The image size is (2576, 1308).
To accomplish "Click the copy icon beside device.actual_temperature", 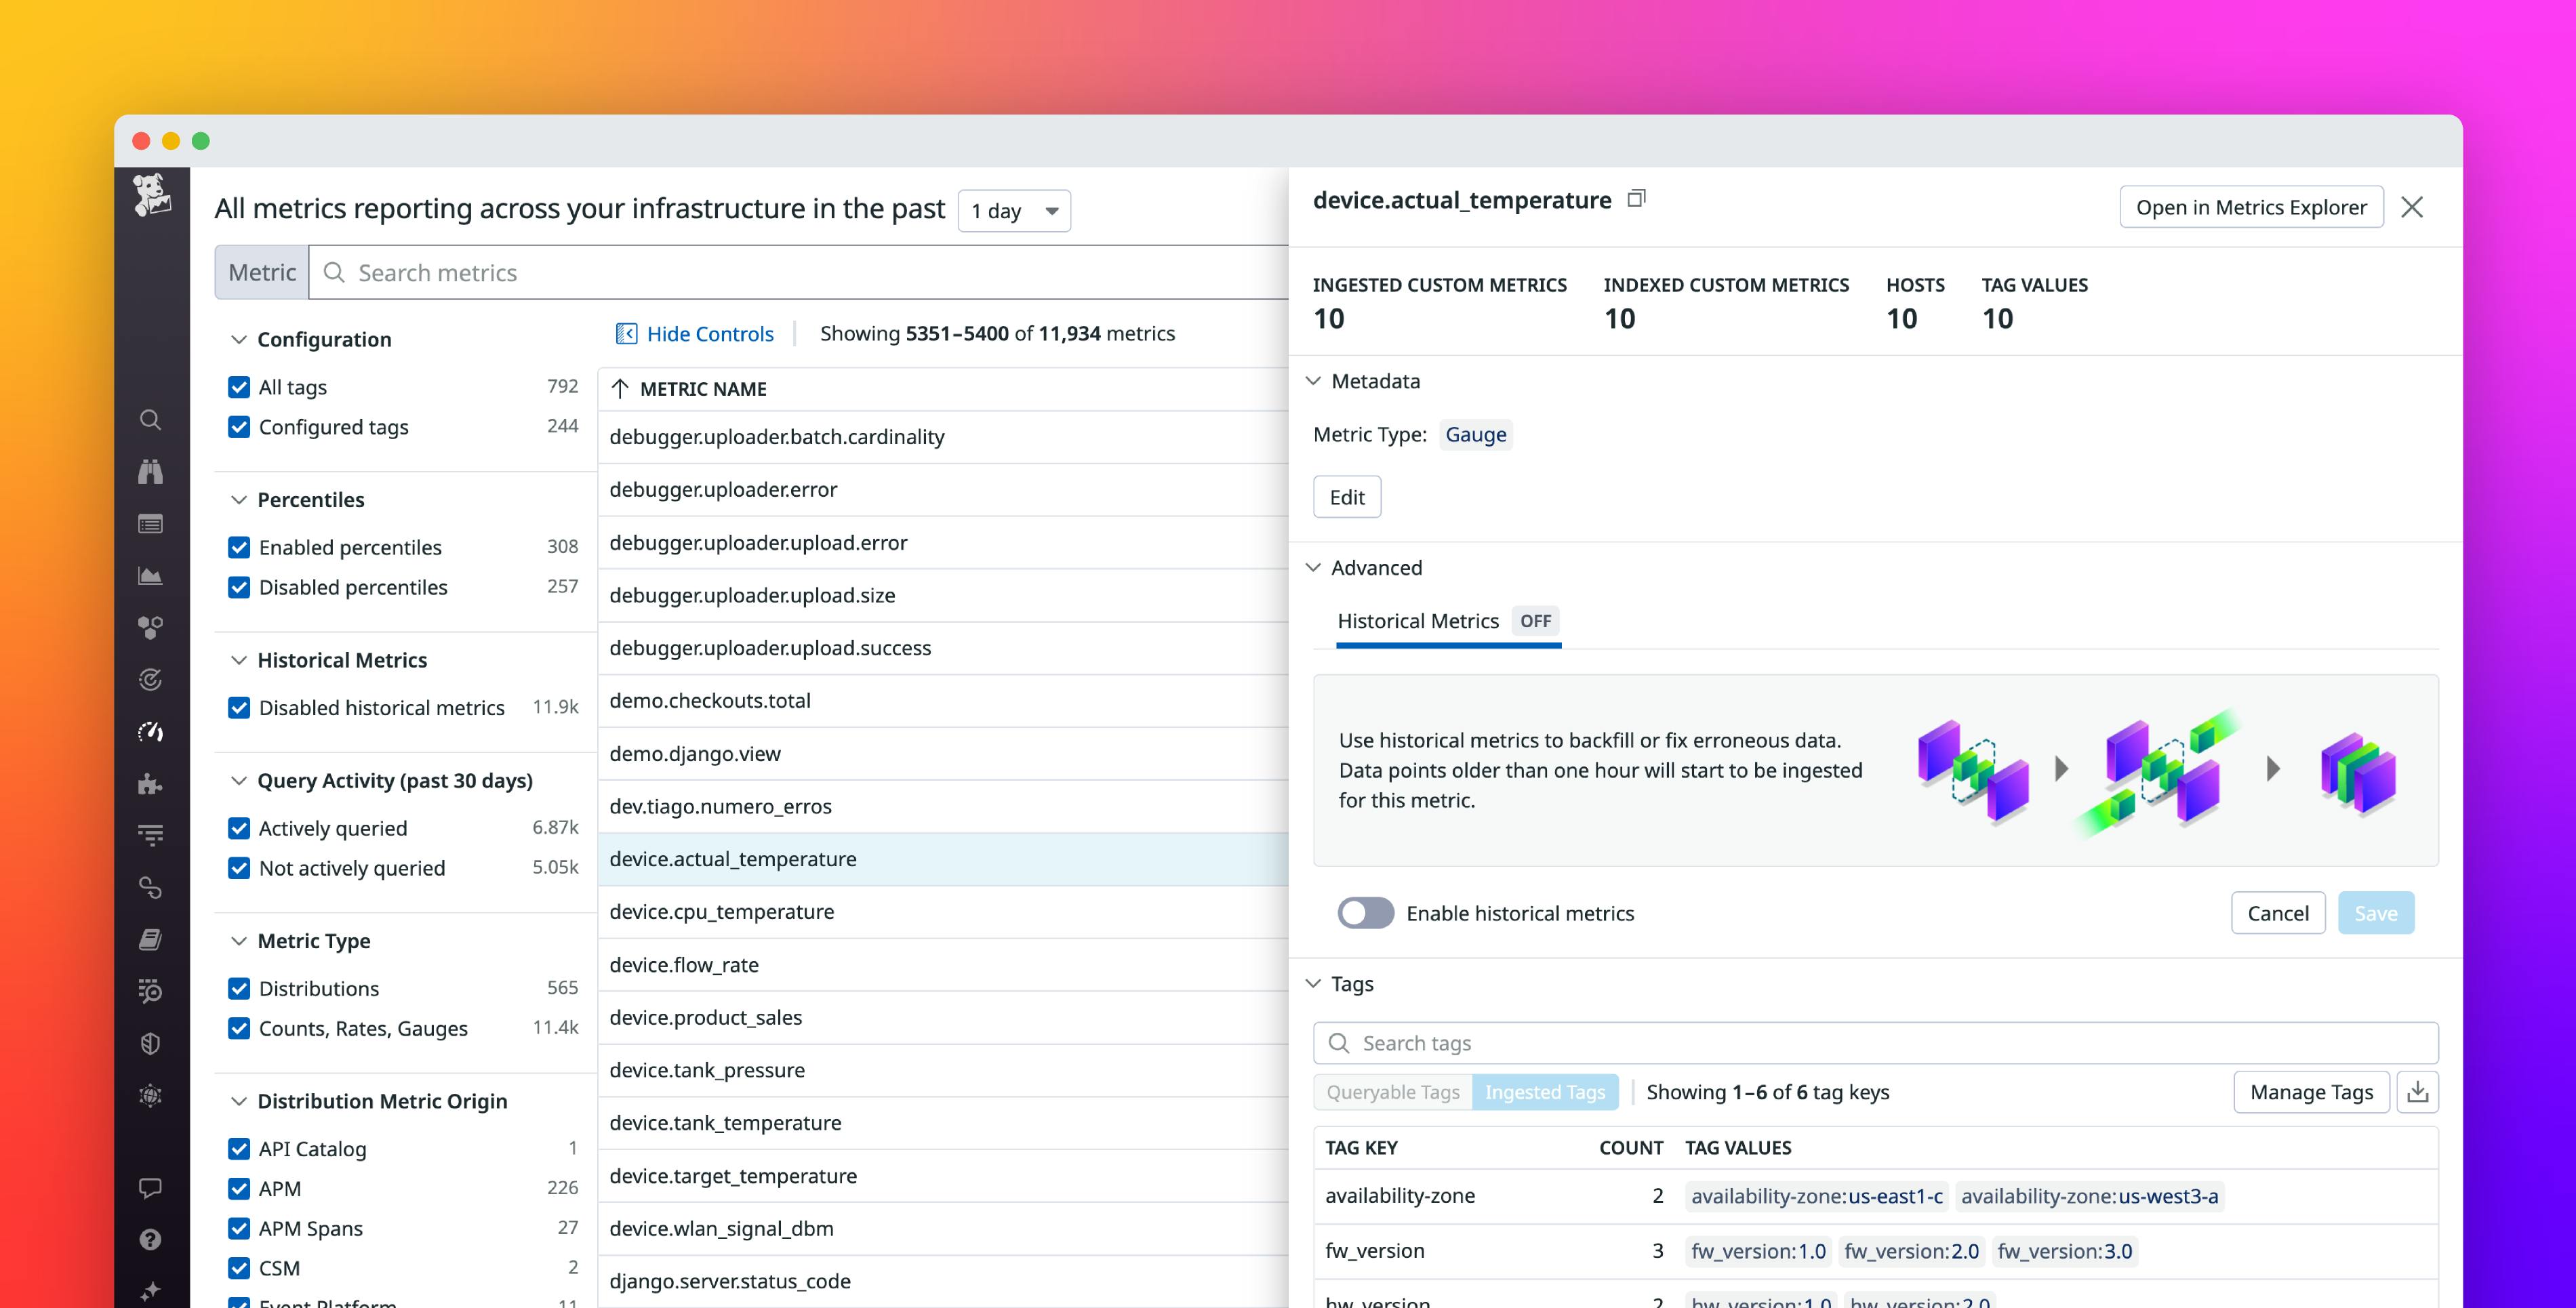I will [1637, 198].
